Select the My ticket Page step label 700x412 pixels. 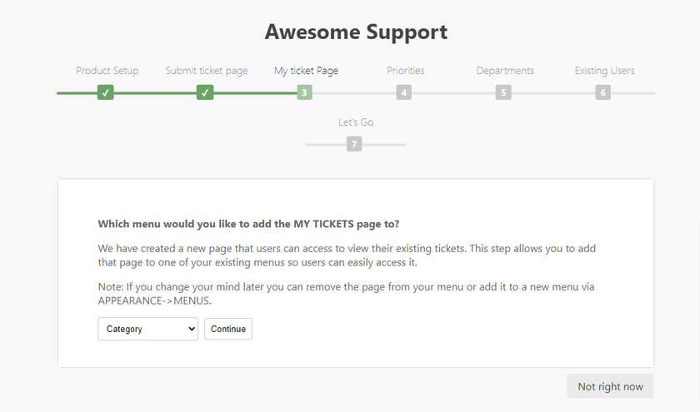[307, 71]
